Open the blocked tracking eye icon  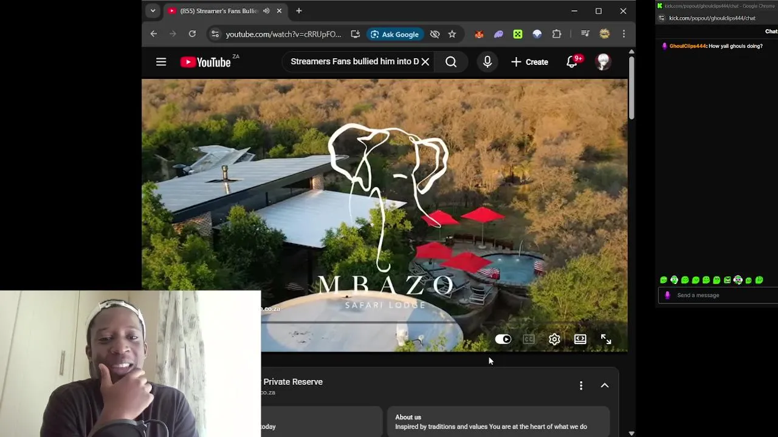pos(435,35)
